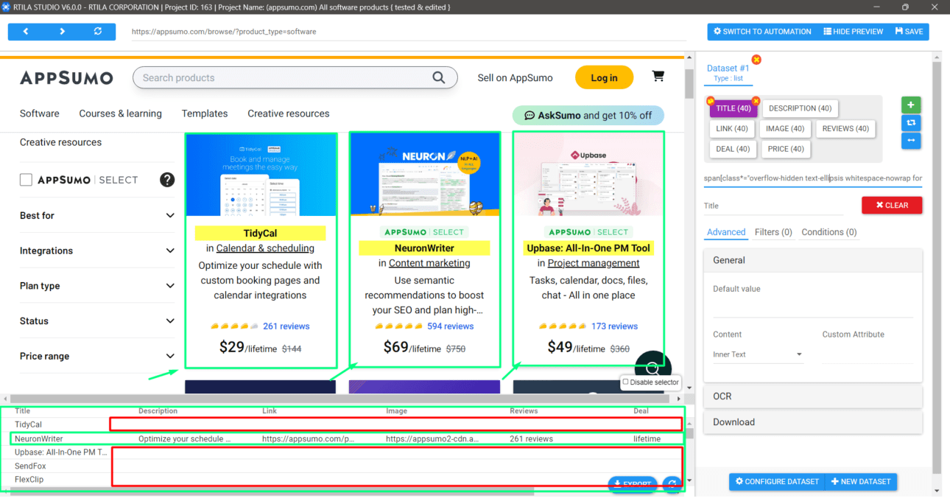Open the Content Inner Text dropdown

(x=758, y=354)
